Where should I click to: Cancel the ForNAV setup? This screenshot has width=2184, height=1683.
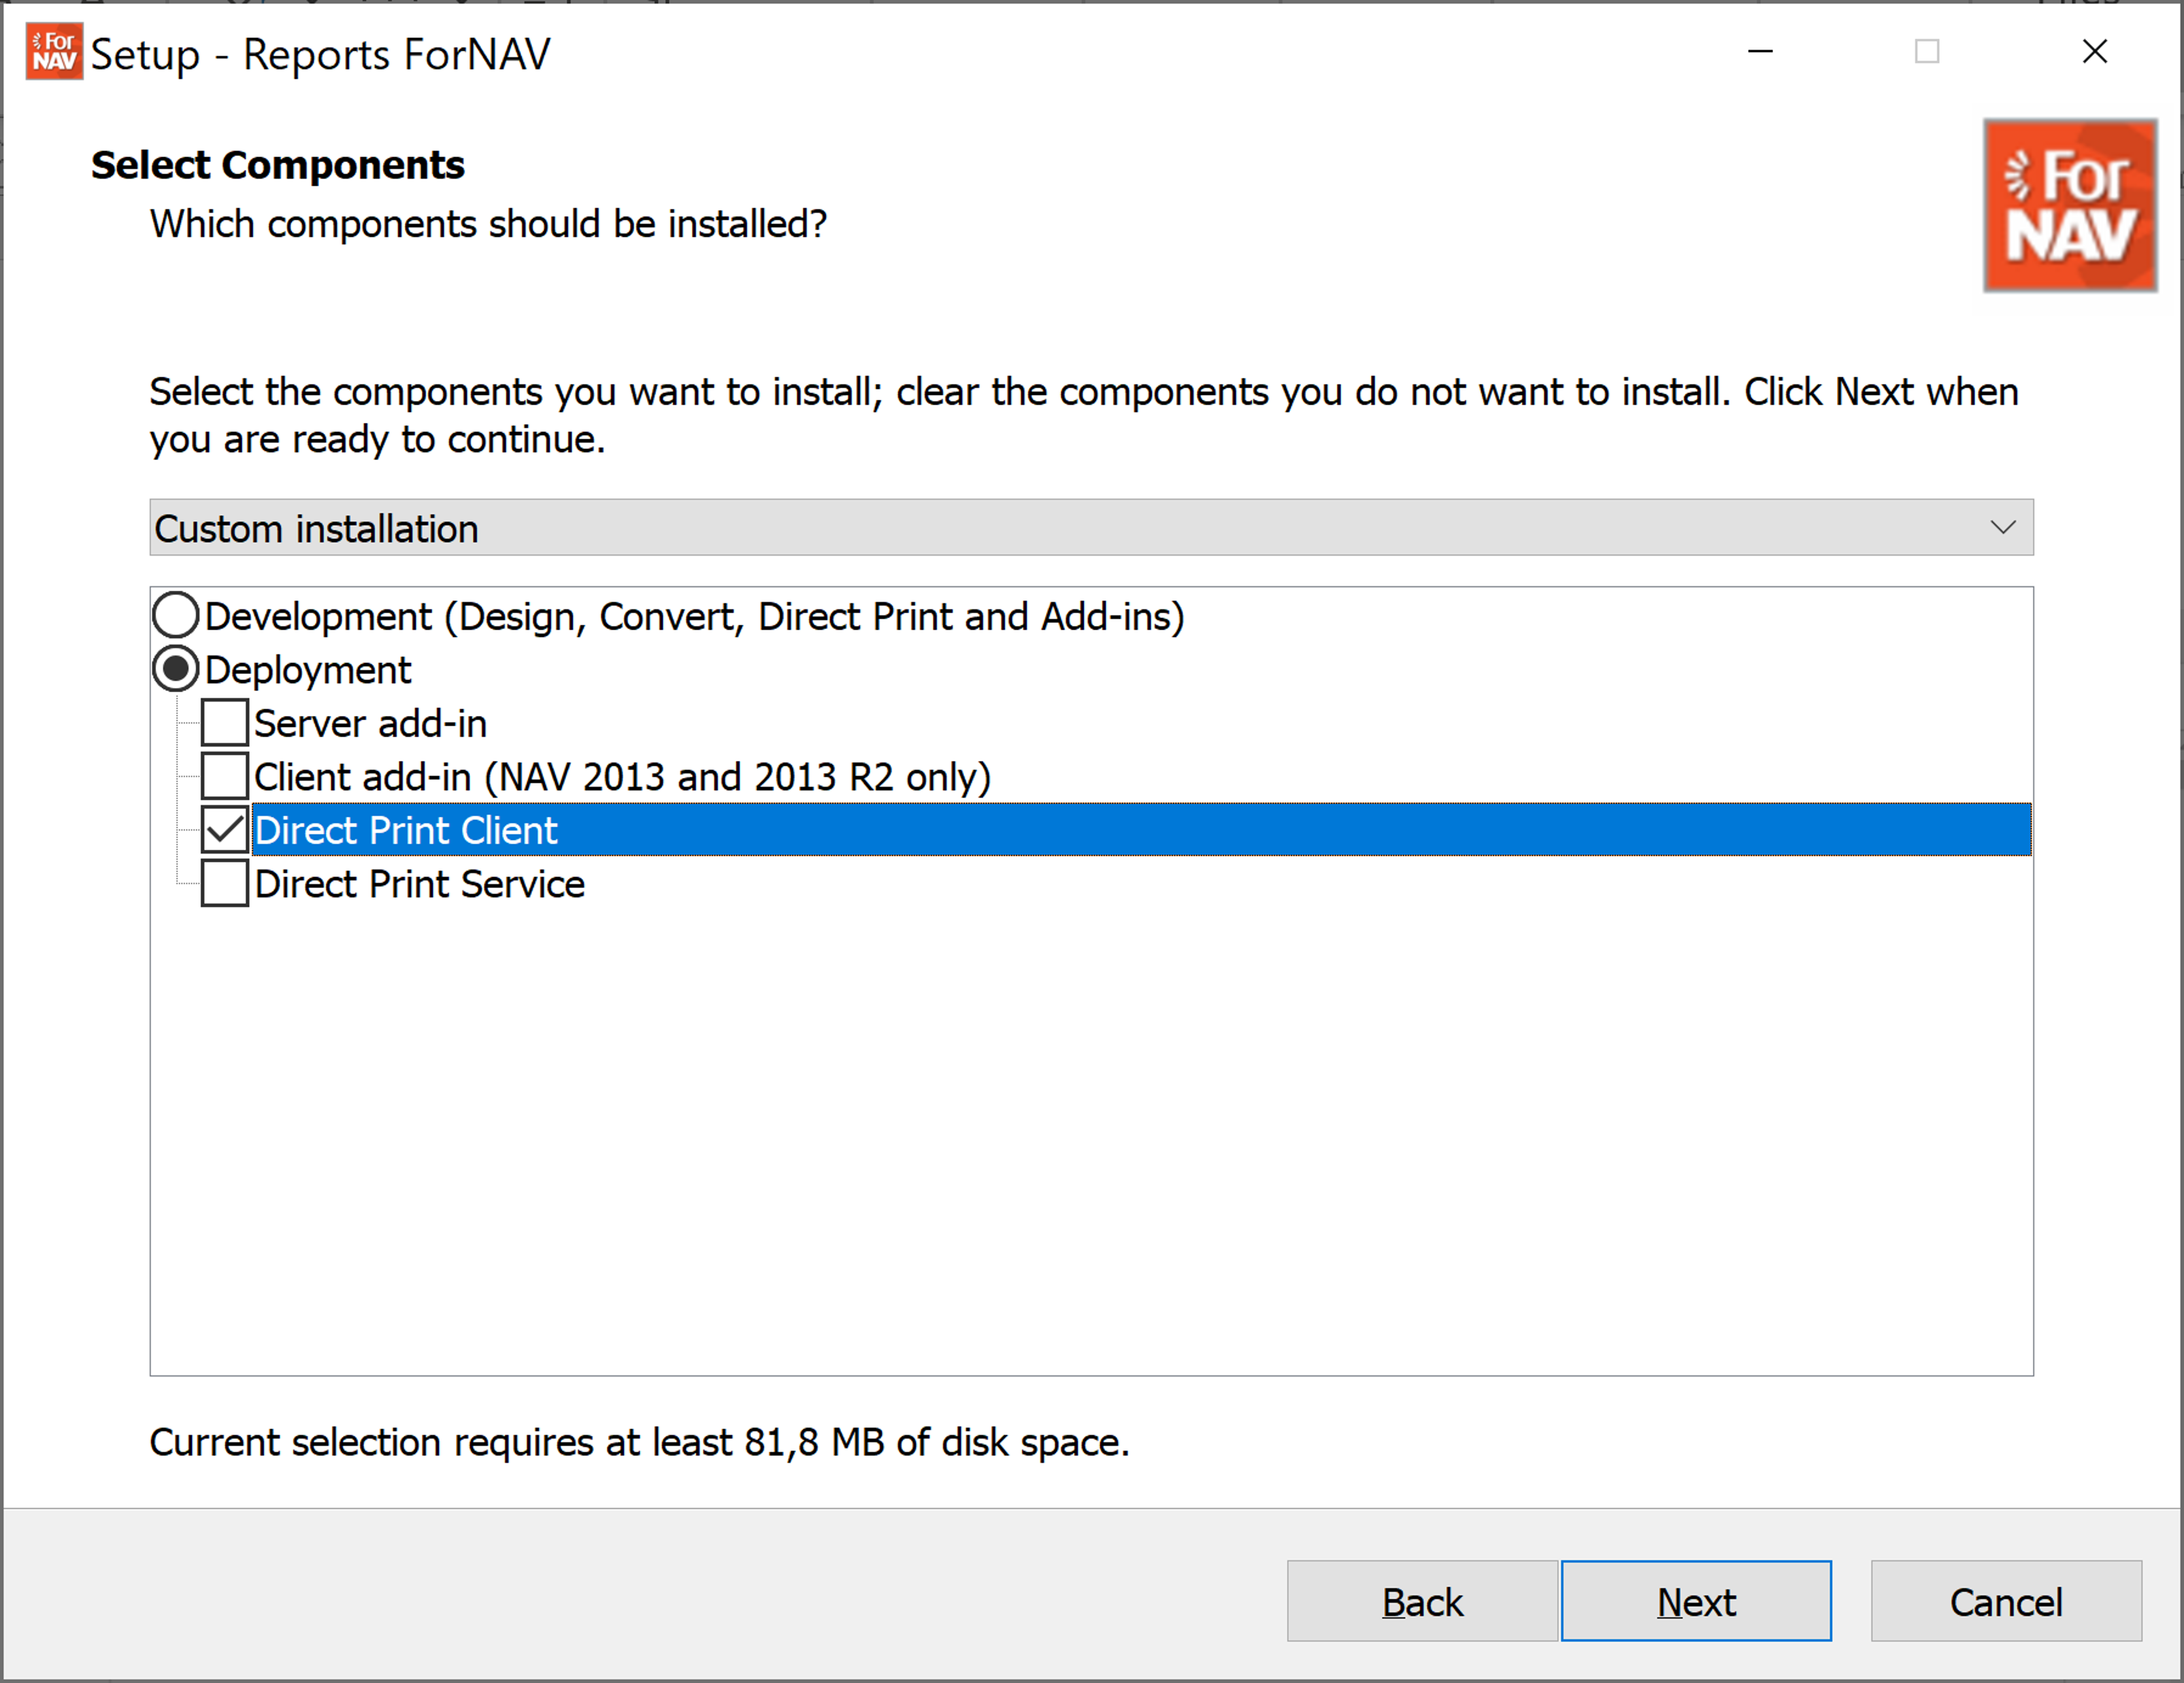point(2006,1601)
